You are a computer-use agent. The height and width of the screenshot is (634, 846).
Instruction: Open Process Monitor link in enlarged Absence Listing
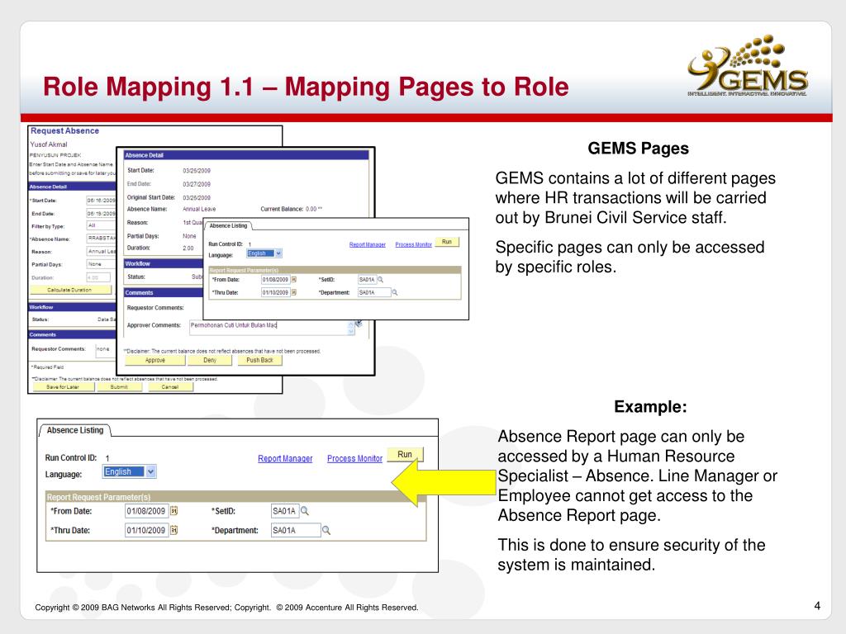[x=354, y=458]
